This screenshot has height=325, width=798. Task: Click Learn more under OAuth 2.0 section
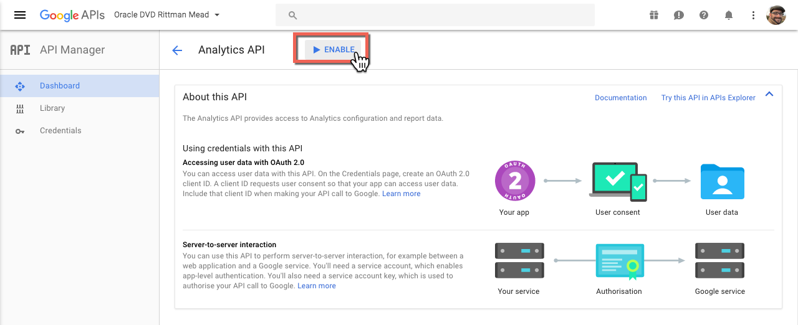pyautogui.click(x=401, y=194)
